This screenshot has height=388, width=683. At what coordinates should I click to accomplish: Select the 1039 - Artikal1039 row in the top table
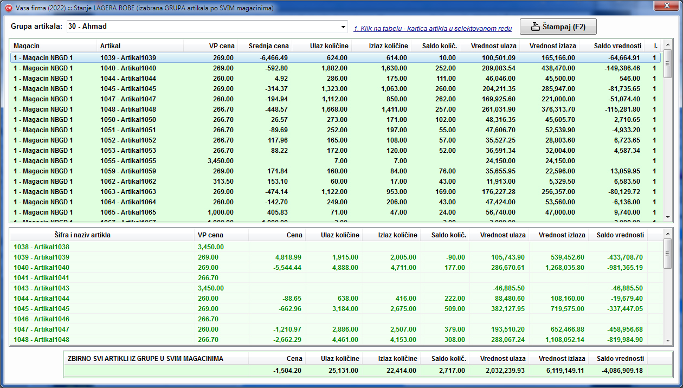click(337, 58)
